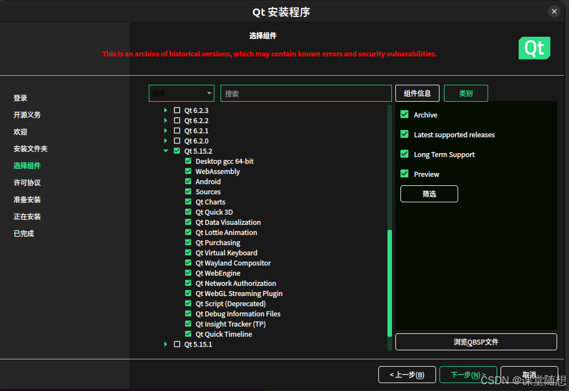The width and height of the screenshot is (569, 391).
Task: Uncheck Qt Lottie Animation checkbox
Action: point(188,232)
